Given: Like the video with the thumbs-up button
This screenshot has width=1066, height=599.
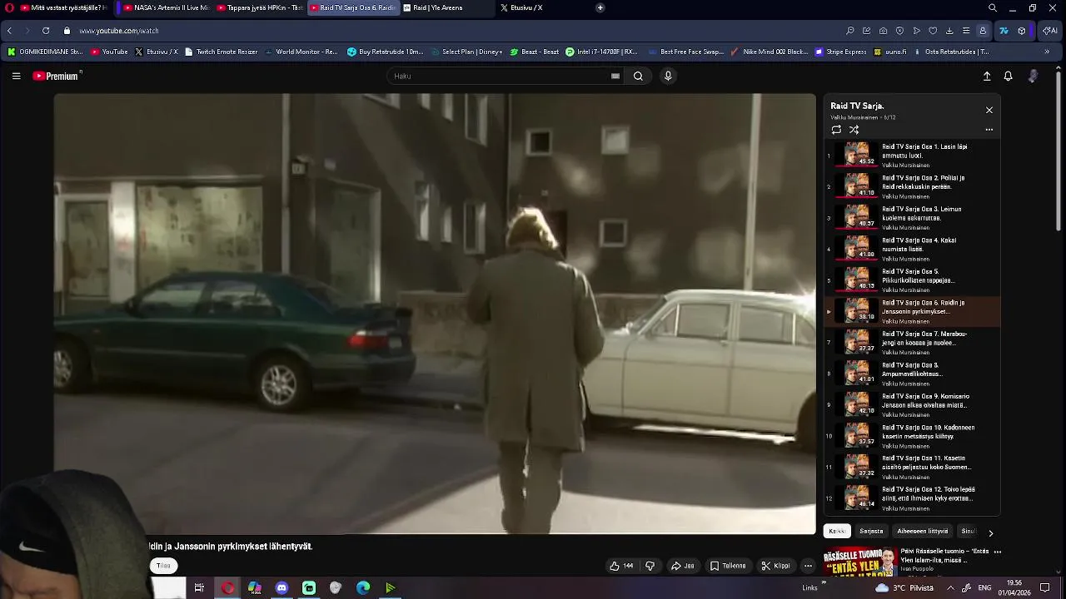Looking at the screenshot, I should 621,566.
